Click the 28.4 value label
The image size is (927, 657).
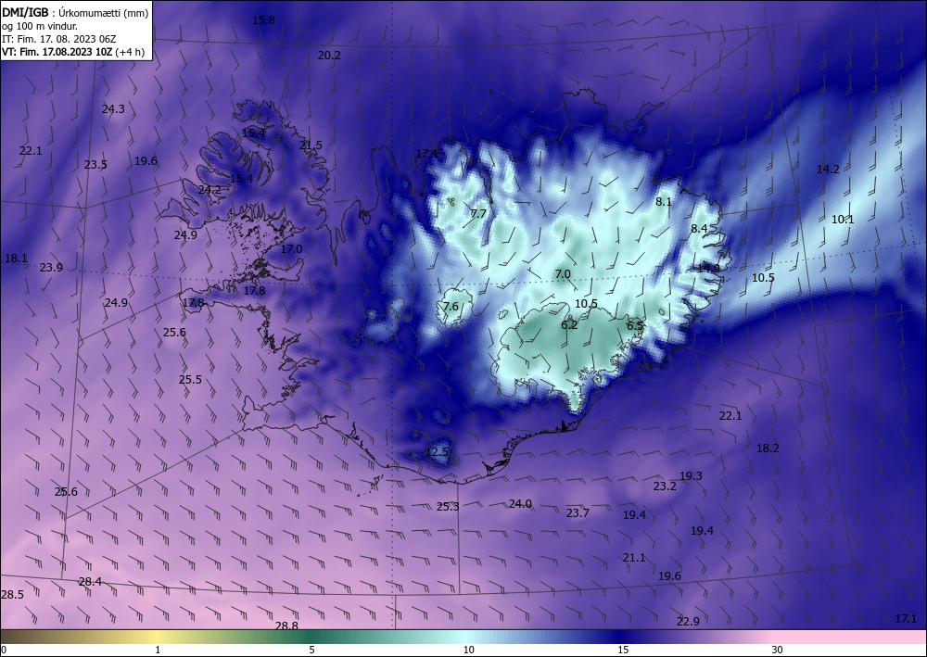90,582
